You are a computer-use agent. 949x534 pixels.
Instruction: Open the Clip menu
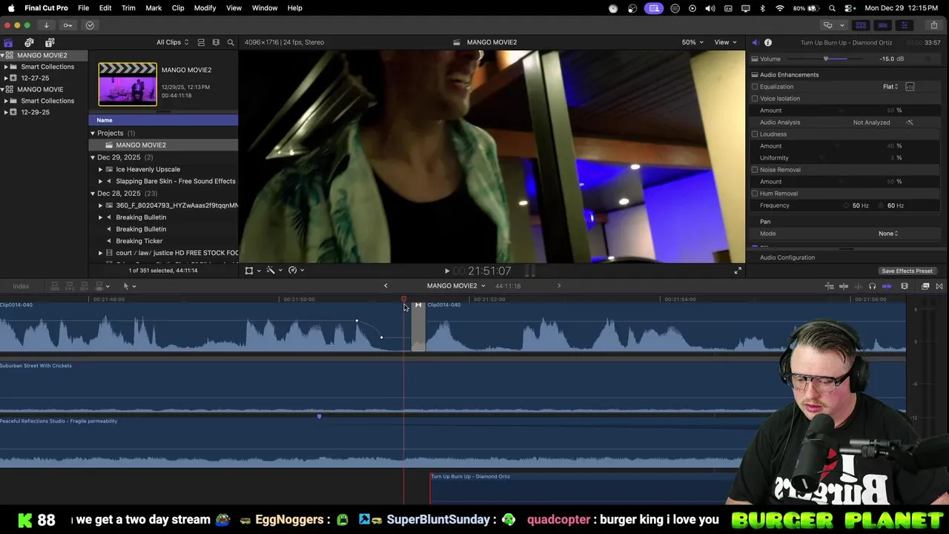click(x=178, y=7)
